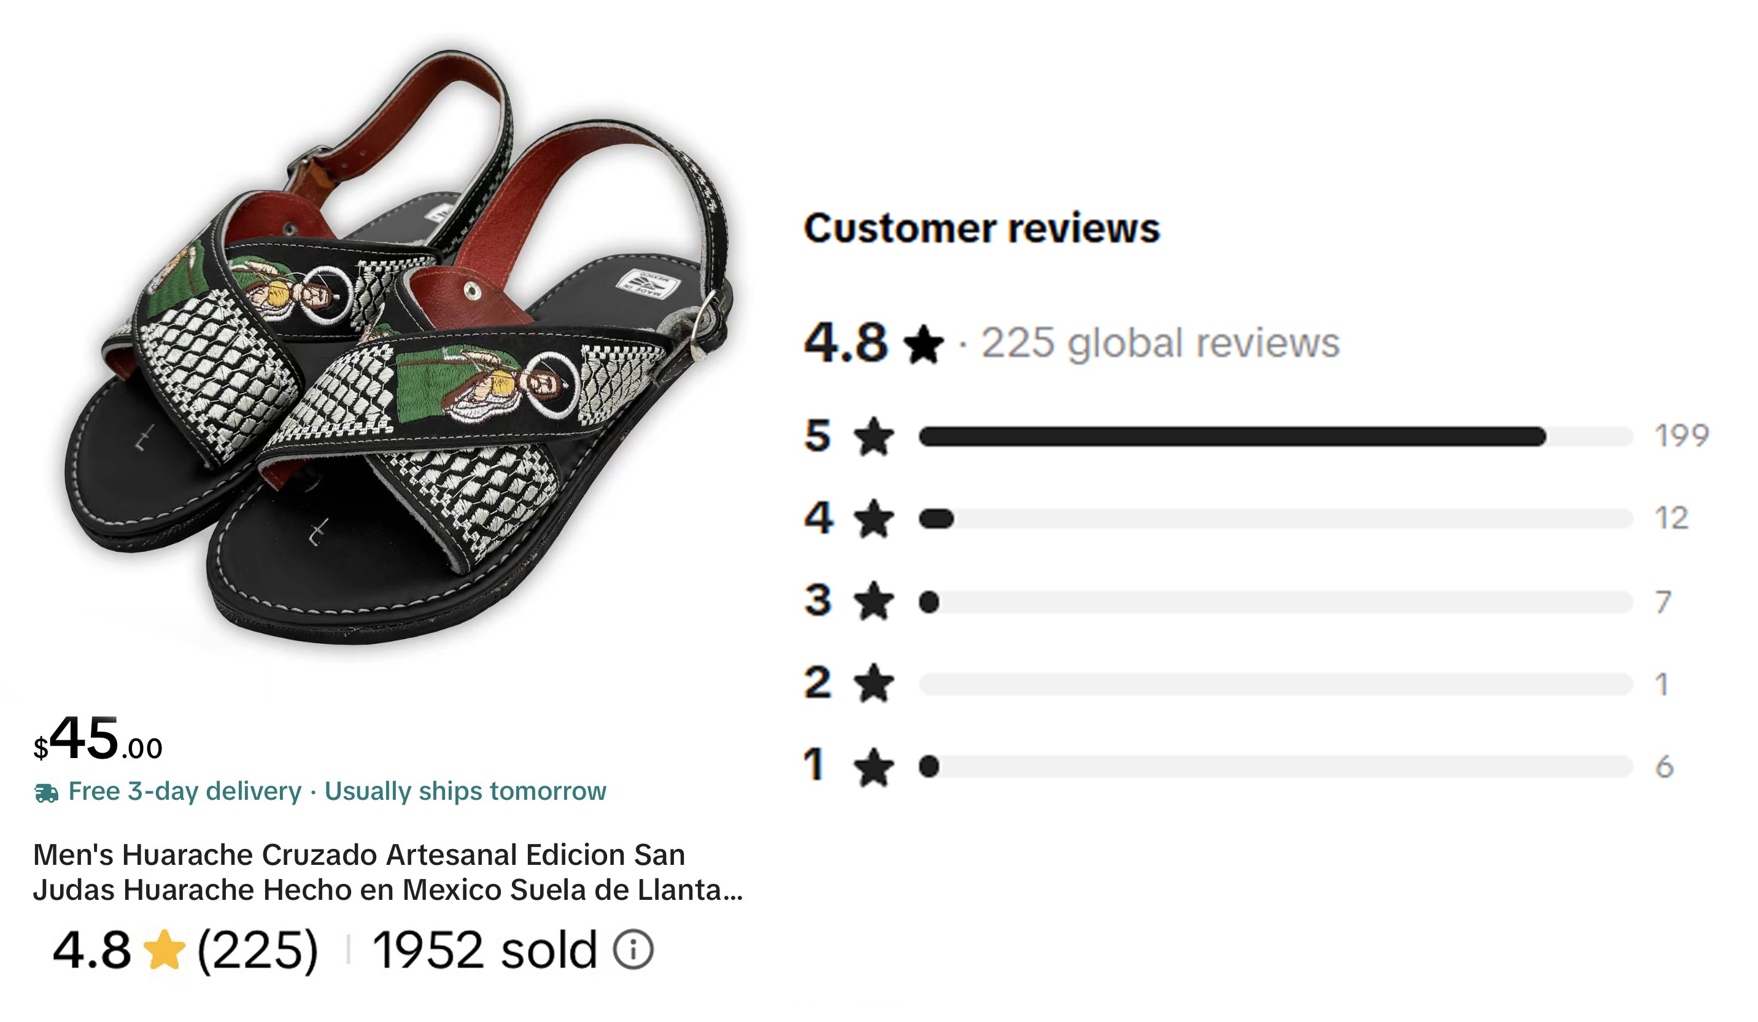Screen dimensions: 1758x1022
Task: Click the star in the 2 star row
Action: click(x=873, y=683)
